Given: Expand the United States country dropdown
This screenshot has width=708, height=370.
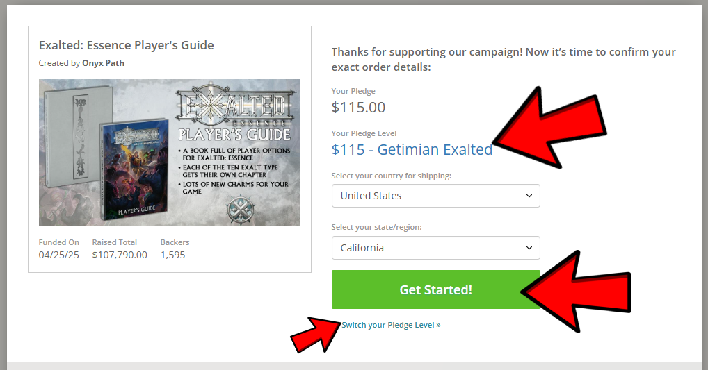Looking at the screenshot, I should point(435,196).
